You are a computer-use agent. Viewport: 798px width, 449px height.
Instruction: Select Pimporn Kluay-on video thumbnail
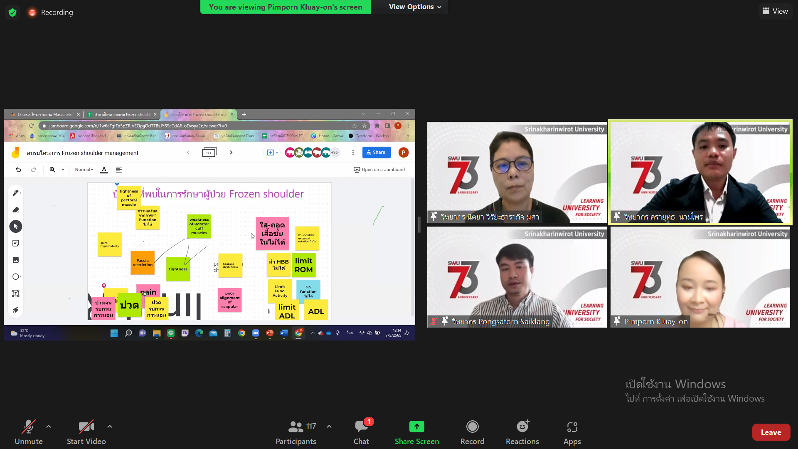[700, 277]
